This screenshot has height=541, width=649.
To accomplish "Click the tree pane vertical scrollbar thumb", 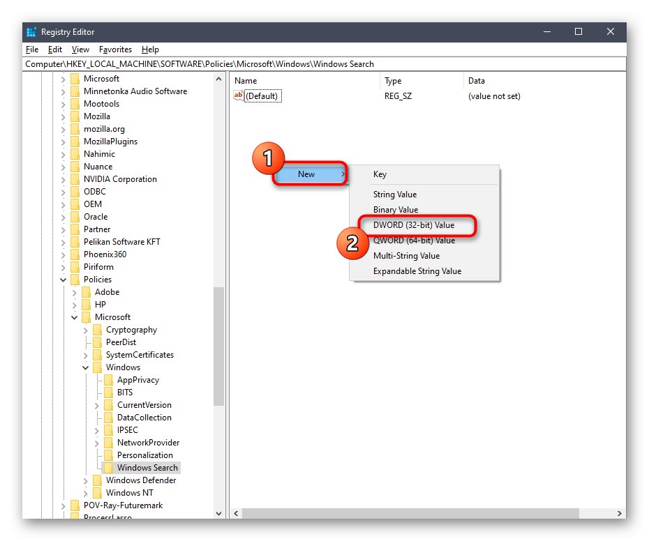I will coord(219,346).
